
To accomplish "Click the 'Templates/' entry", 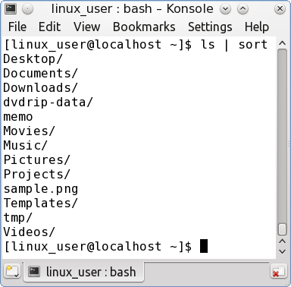I will tap(40, 203).
